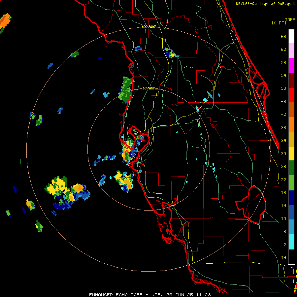
Task: Select the dark green 26 K FT swatch
Action: coord(291,168)
